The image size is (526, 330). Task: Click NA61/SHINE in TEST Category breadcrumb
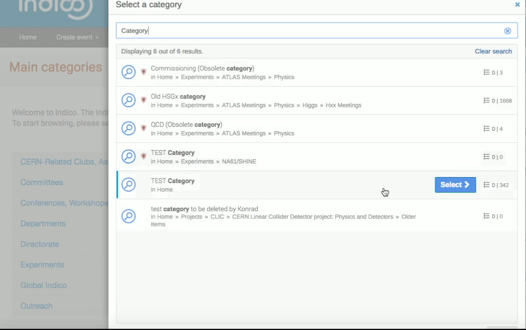(x=239, y=161)
